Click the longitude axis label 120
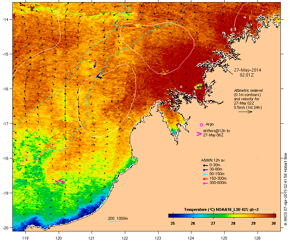The image size is (290, 241). tap(59, 238)
